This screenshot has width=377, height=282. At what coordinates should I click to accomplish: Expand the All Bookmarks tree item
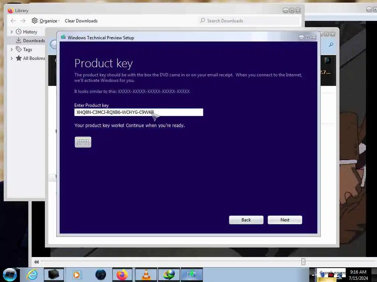coord(11,58)
